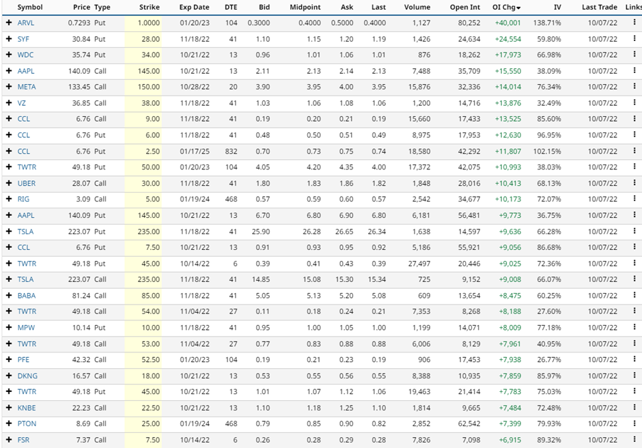Select the 52.50 strike cell for PFE

pos(151,359)
